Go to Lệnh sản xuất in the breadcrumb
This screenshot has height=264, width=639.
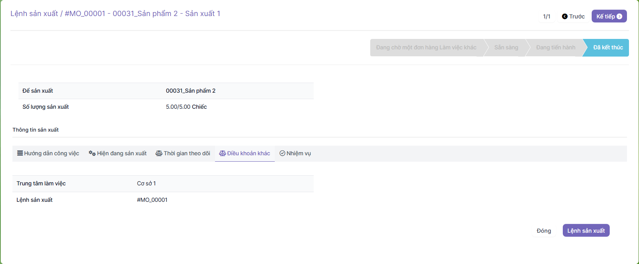pos(34,14)
